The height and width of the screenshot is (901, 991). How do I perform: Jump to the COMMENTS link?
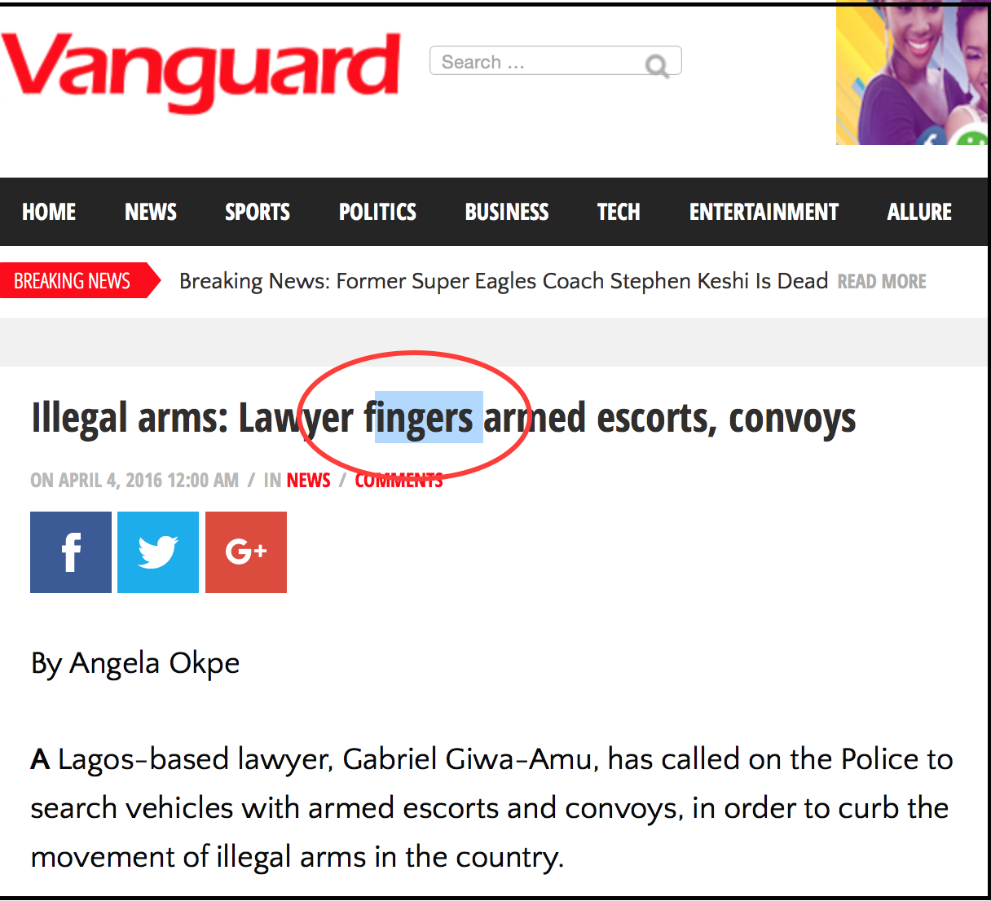tap(399, 481)
